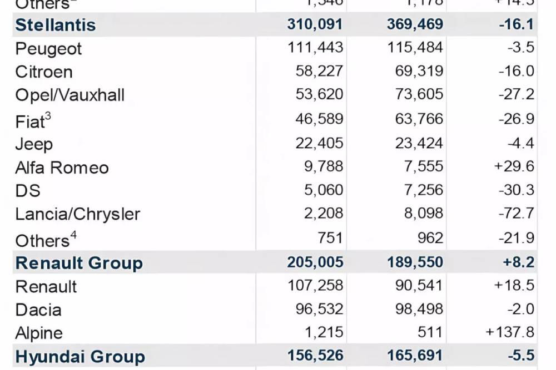Click the 369,469 value in Stellantis row

pos(415,25)
